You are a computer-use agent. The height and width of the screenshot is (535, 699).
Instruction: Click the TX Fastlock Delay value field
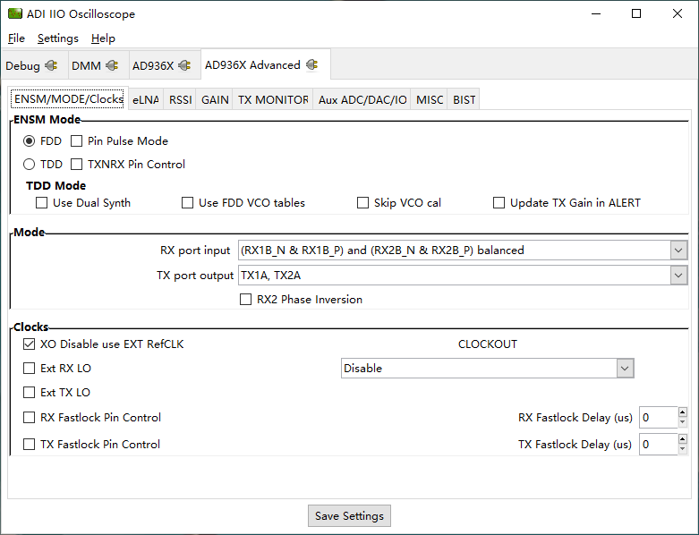pyautogui.click(x=659, y=444)
